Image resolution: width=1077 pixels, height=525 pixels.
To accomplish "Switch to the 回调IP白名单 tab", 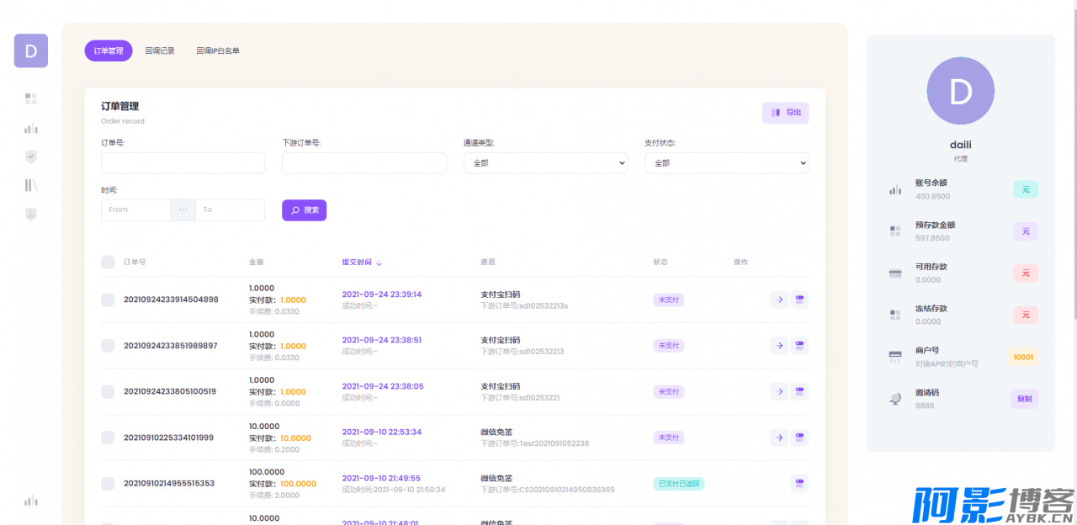I will point(218,51).
